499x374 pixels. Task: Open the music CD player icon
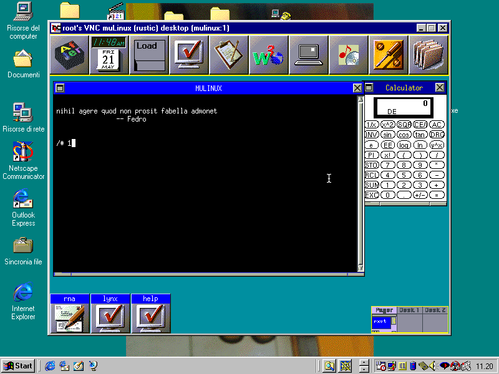348,54
